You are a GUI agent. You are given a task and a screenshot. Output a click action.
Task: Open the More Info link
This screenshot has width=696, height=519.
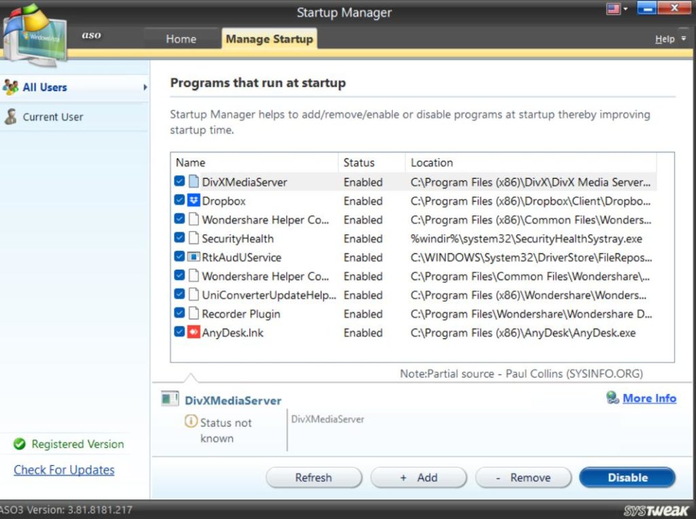pos(649,398)
